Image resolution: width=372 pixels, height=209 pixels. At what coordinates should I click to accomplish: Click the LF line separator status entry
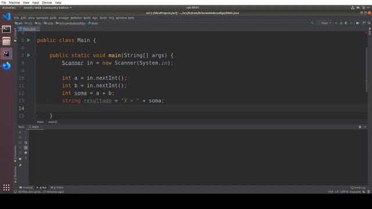tap(337, 192)
